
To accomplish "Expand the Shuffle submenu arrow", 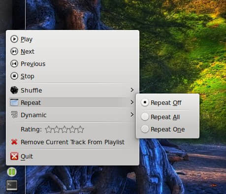I will point(132,90).
